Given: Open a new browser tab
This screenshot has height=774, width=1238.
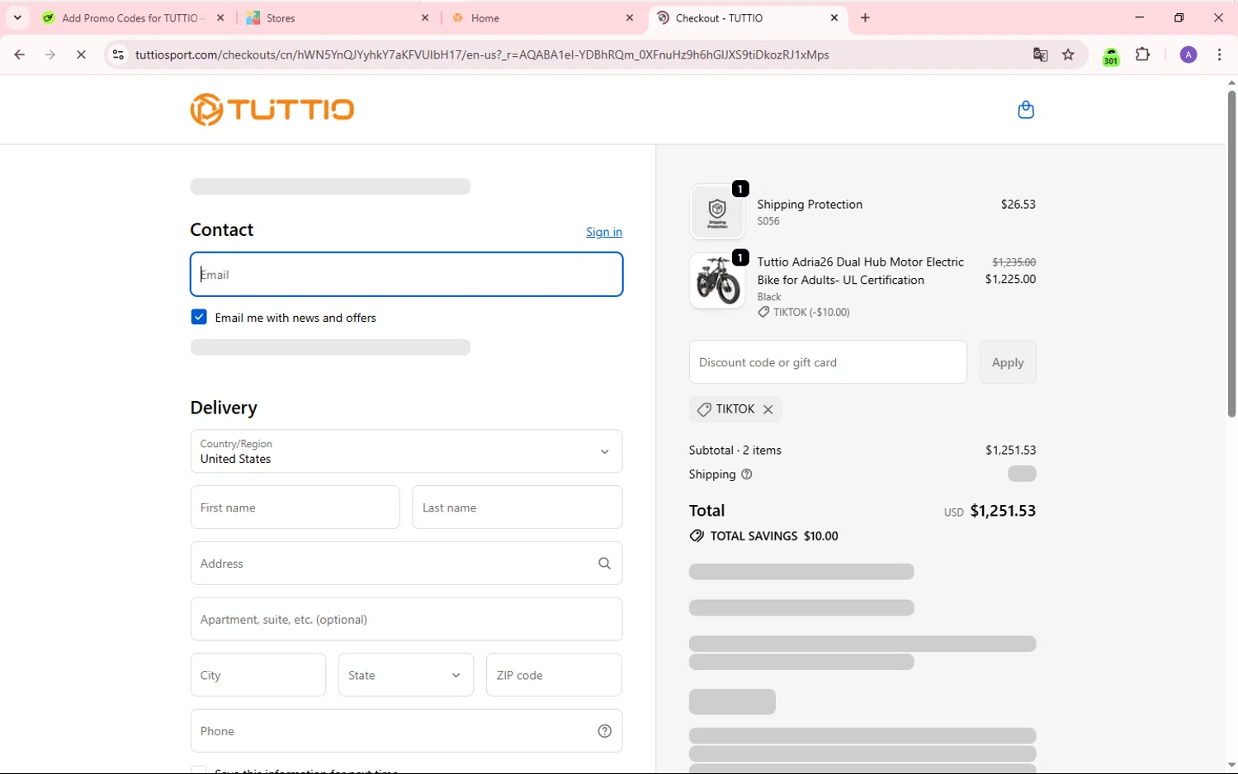Looking at the screenshot, I should click(866, 17).
